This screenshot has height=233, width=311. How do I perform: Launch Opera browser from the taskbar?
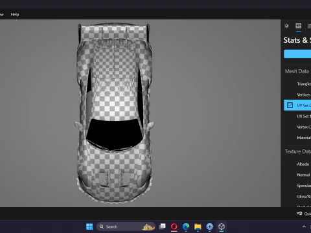[174, 227]
